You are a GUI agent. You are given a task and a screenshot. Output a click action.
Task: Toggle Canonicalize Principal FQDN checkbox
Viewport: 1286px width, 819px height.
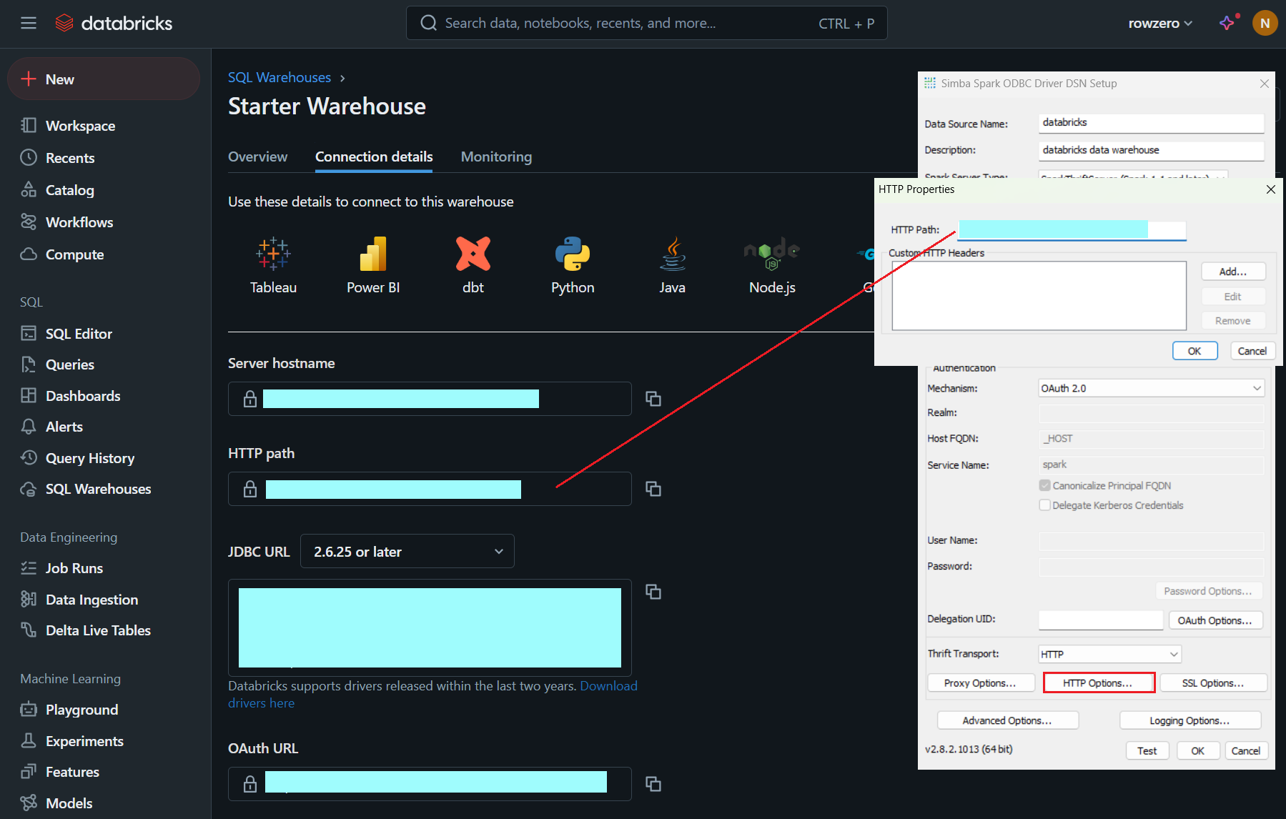(x=1045, y=485)
